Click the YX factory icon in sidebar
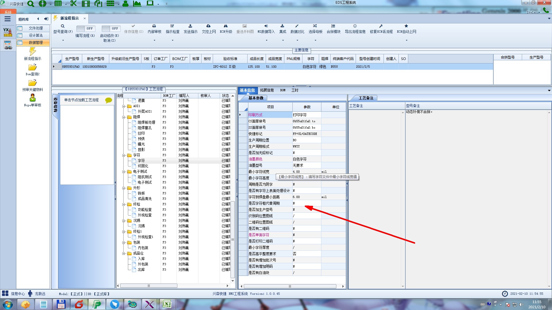552x310 pixels. pos(8,32)
